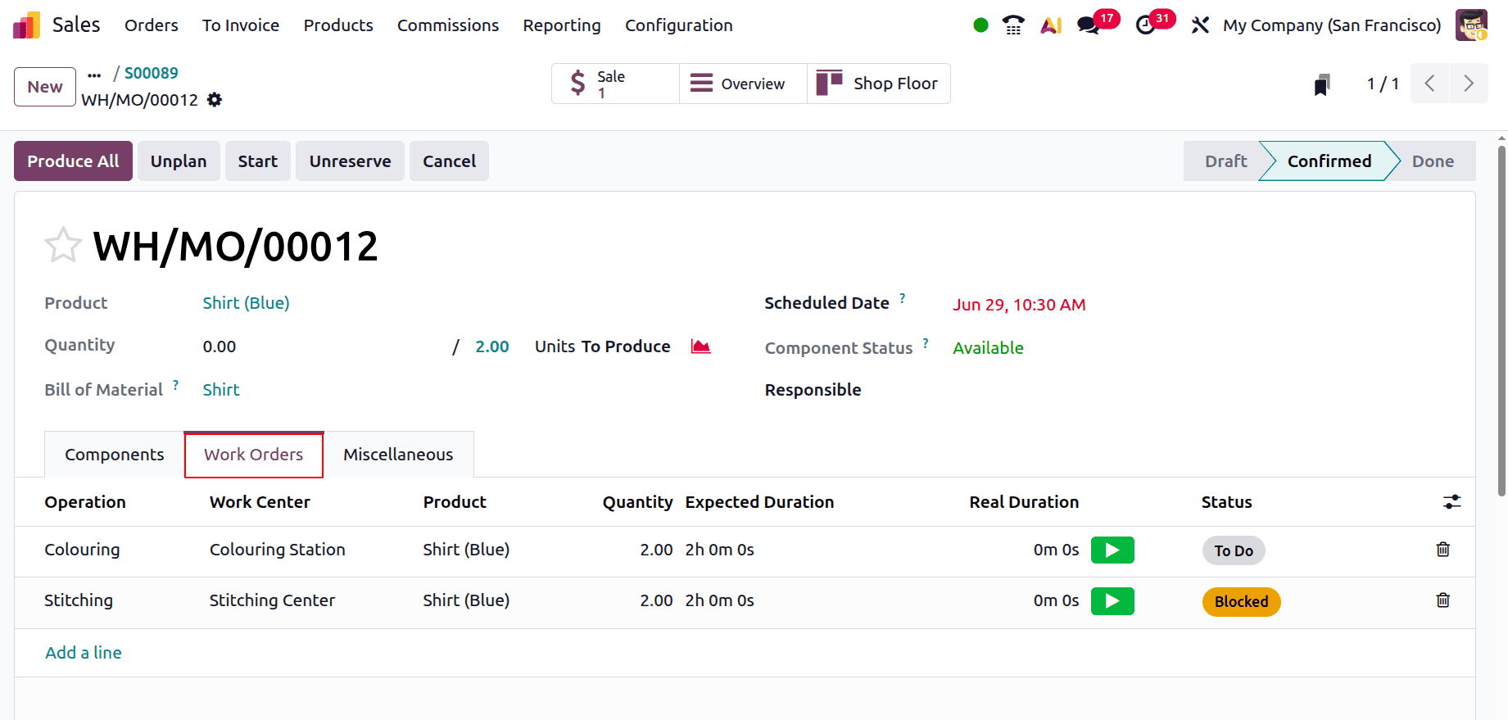This screenshot has height=720, width=1508.
Task: Open the chat messages icon
Action: click(x=1089, y=25)
